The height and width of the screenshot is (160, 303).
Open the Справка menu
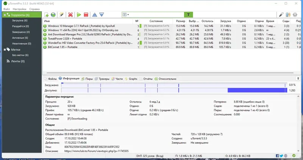tap(34, 9)
